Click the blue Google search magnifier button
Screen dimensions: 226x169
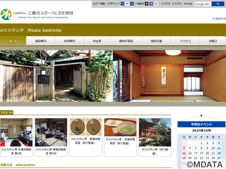218,4
